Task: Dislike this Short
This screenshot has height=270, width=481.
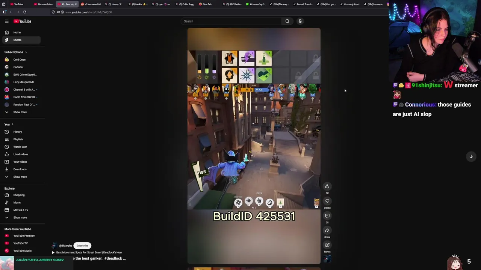Action: tap(327, 201)
